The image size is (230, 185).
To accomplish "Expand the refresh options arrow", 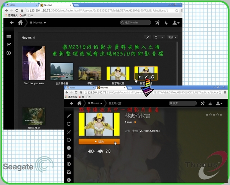I will tap(162, 37).
